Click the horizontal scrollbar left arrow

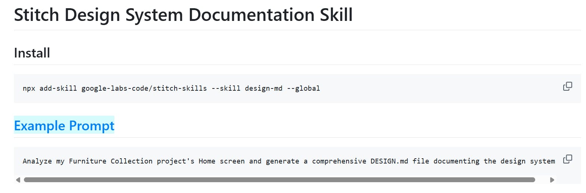(18, 180)
